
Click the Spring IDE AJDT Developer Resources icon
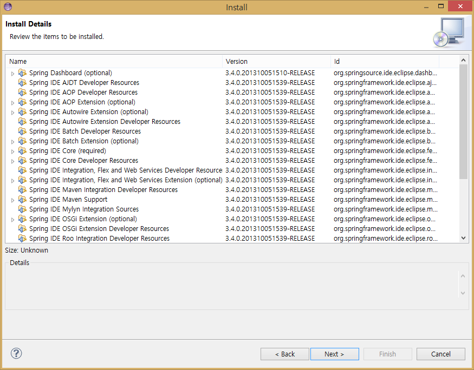pyautogui.click(x=22, y=82)
